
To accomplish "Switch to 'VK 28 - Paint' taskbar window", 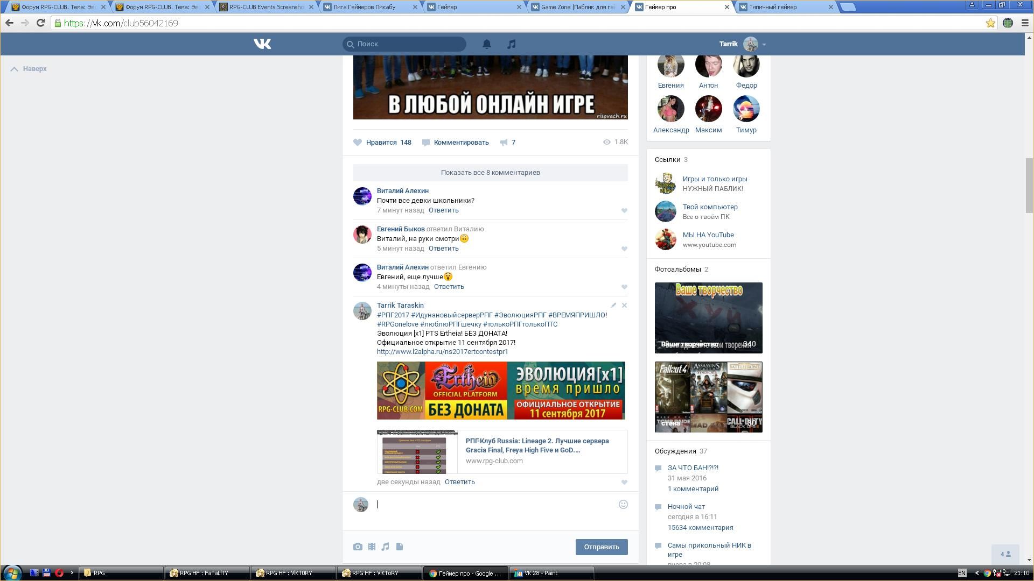I will point(551,573).
